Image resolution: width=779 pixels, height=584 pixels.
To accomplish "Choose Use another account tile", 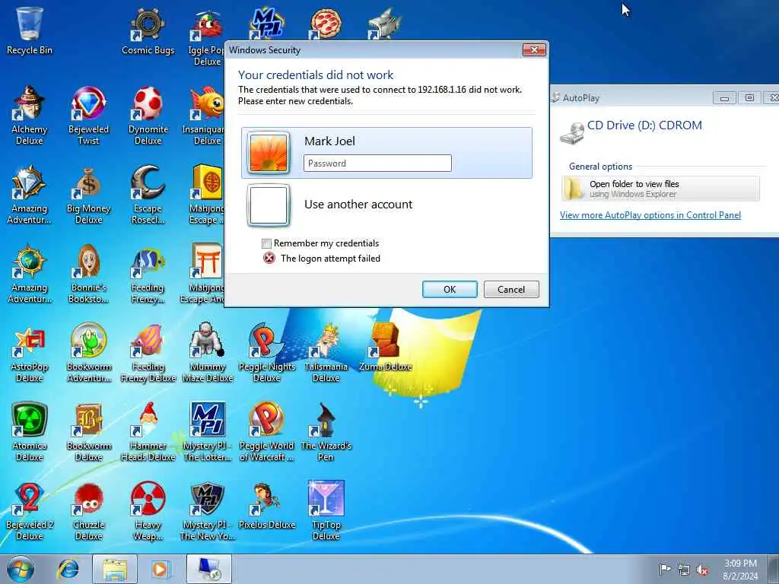I will click(x=386, y=205).
